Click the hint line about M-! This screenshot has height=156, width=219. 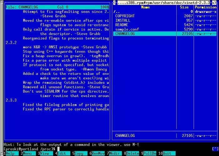[x=71, y=144]
